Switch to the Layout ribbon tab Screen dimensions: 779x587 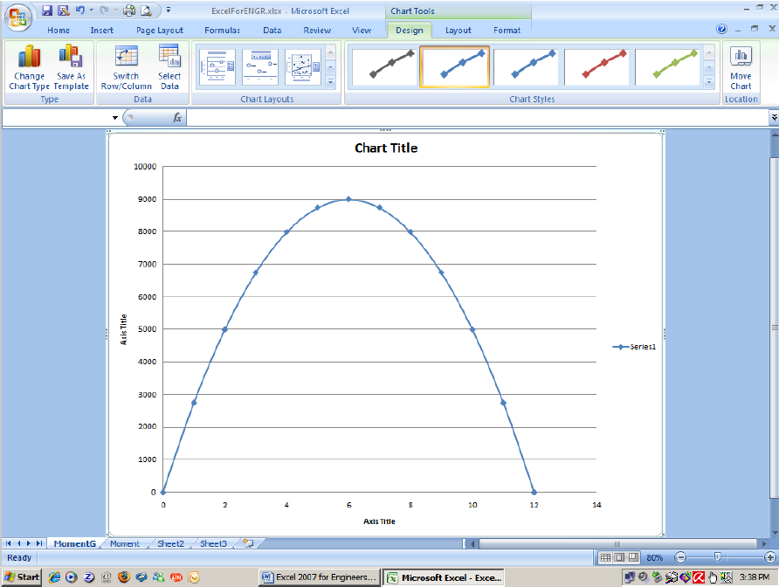(458, 30)
